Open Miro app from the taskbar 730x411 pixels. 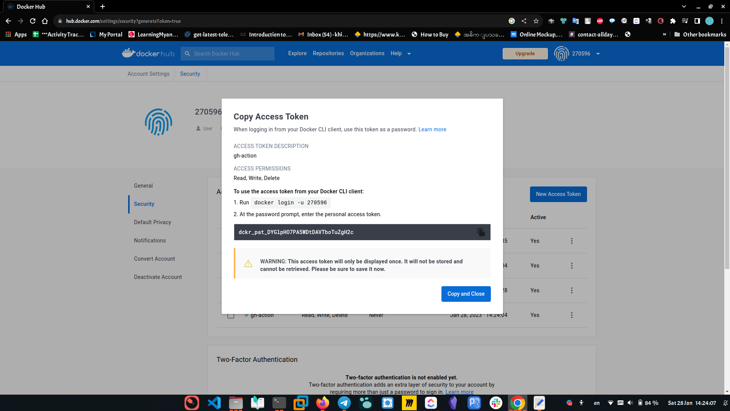tap(409, 403)
